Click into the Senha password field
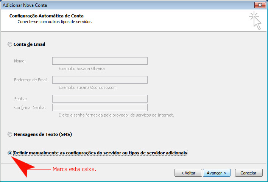This screenshot has width=268, height=182. point(100,99)
